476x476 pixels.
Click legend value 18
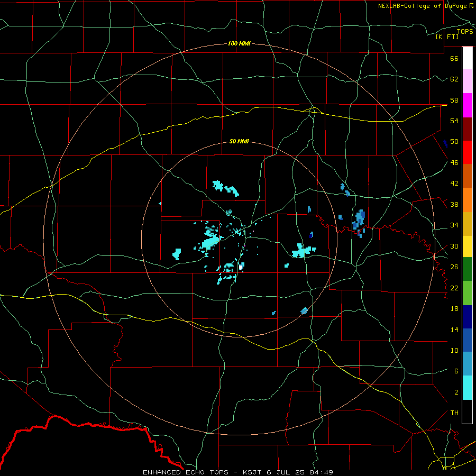pos(454,309)
